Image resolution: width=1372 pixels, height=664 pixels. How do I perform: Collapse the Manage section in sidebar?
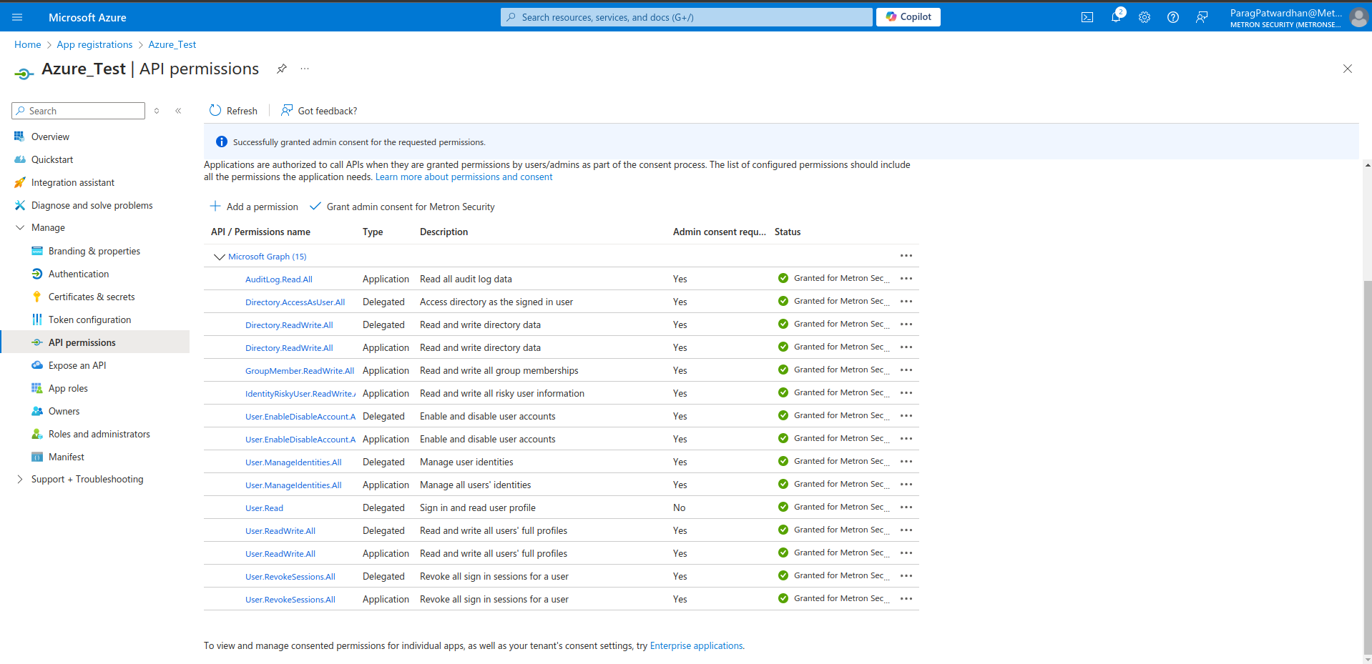pyautogui.click(x=20, y=227)
